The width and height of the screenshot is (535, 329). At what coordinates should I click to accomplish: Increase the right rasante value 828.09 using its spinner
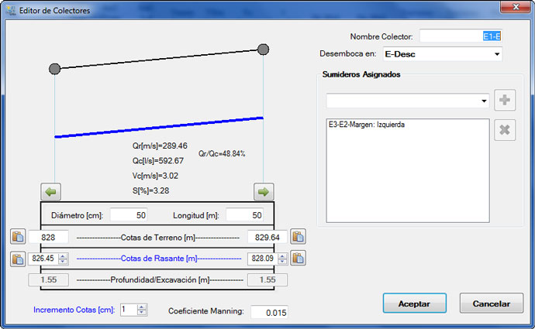coord(282,255)
